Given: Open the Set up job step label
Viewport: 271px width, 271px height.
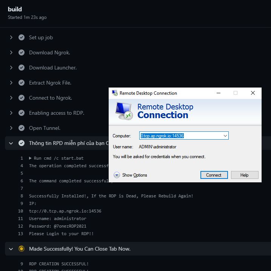Looking at the screenshot, I should tap(41, 37).
